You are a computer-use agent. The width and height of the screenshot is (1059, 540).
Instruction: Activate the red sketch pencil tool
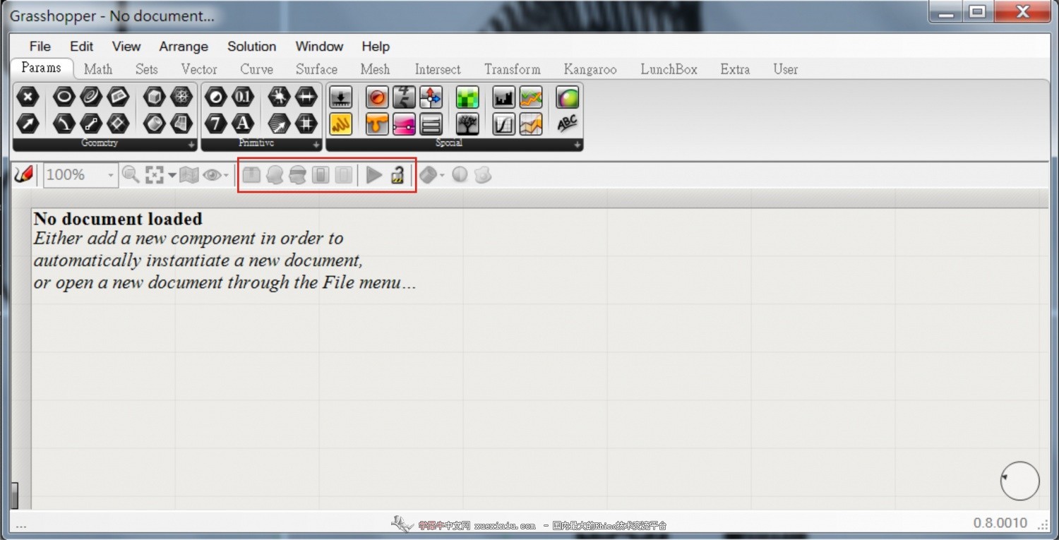click(24, 174)
